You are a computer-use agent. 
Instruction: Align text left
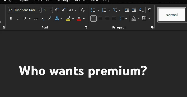tap(93, 18)
